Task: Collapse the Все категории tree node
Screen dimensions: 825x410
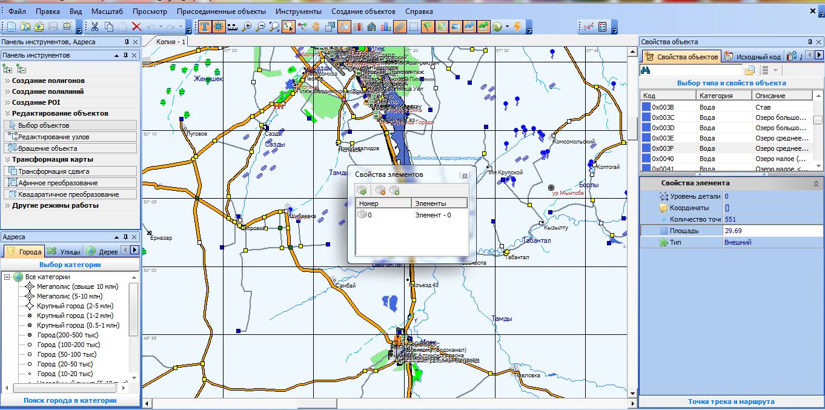Action: 7,277
